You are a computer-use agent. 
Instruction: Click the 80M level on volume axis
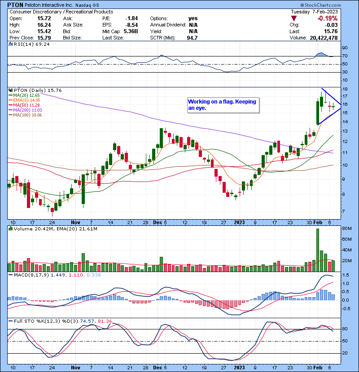(x=346, y=229)
